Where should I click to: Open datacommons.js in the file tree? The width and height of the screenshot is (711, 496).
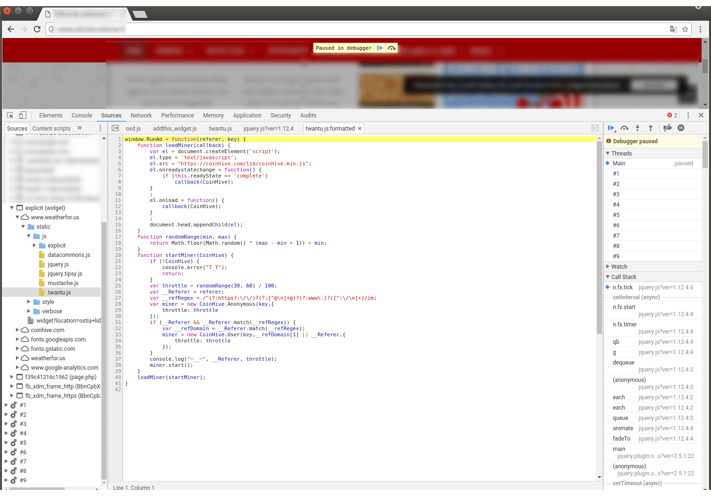(x=69, y=255)
